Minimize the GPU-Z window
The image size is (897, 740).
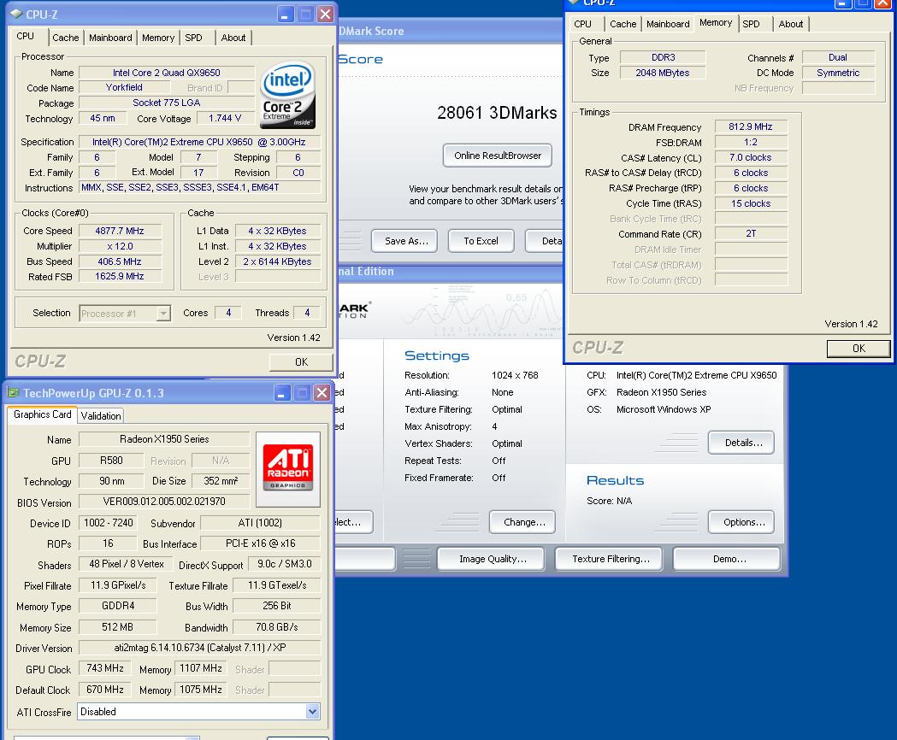click(281, 393)
